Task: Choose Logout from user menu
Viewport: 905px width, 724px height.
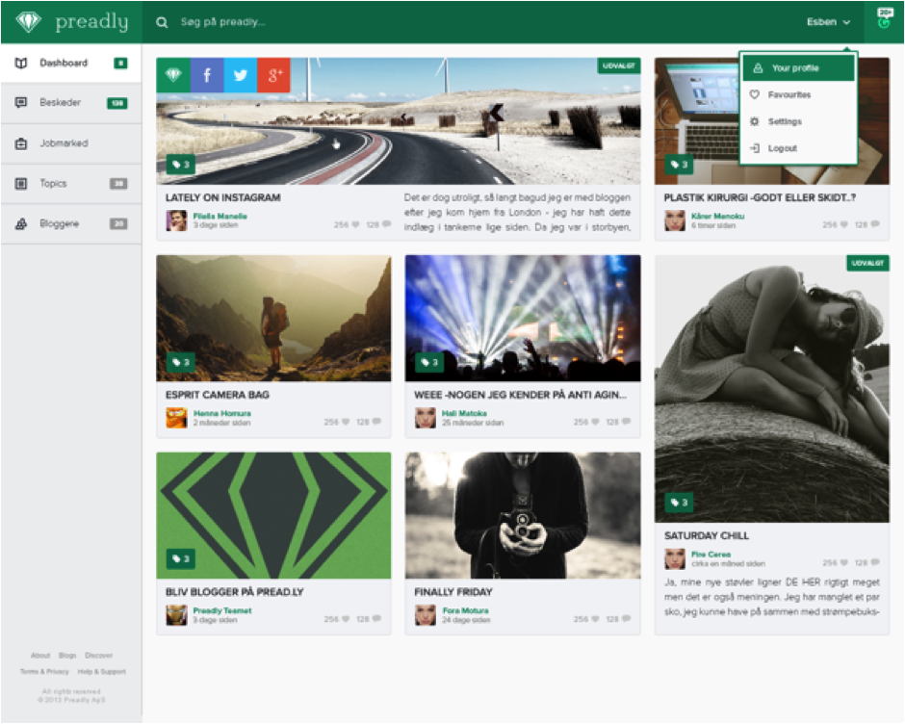Action: (782, 148)
